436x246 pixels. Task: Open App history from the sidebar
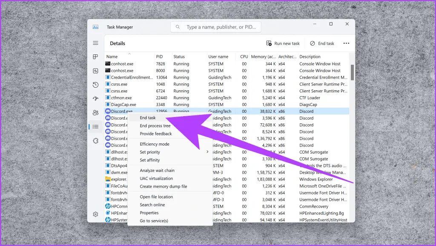(95, 85)
